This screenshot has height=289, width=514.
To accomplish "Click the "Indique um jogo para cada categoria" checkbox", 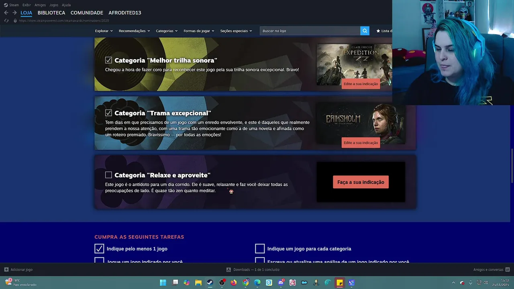I will click(260, 249).
